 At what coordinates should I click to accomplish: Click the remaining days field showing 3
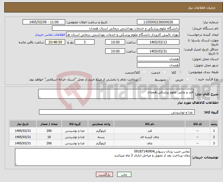pos(85,42)
